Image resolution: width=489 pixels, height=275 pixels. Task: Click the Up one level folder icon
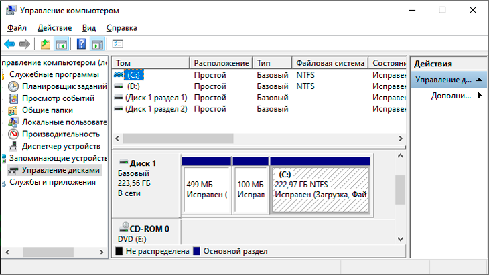[x=46, y=44]
